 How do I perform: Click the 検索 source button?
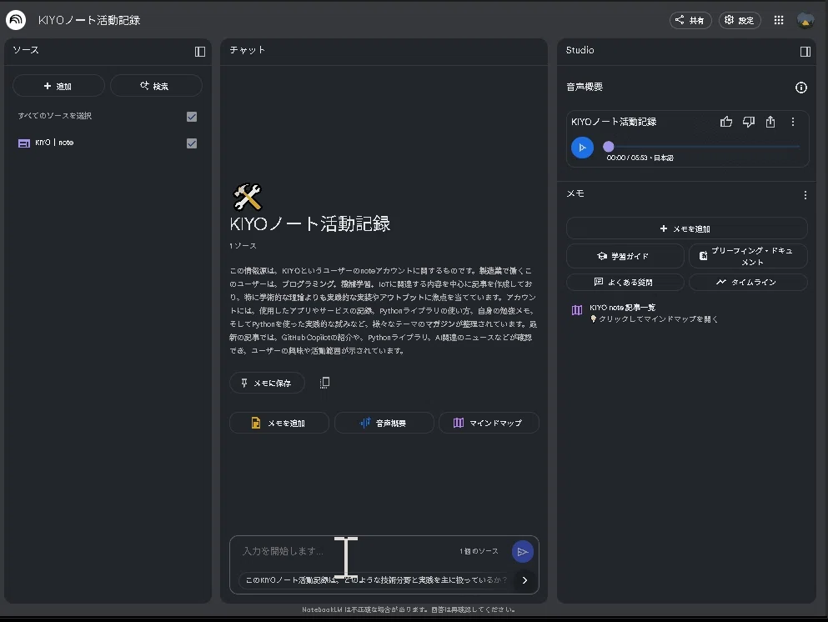pyautogui.click(x=156, y=86)
